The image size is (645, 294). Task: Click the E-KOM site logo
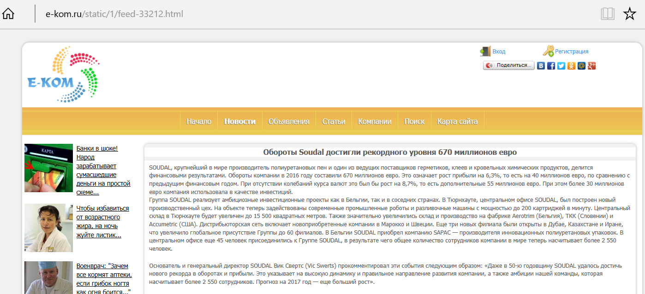click(x=64, y=74)
